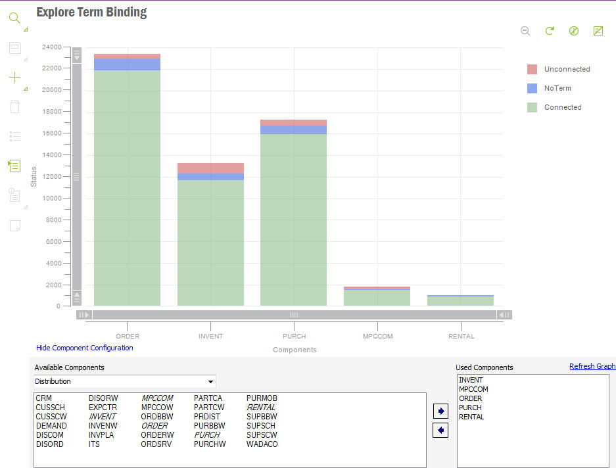Click the green circular refresh arrow icon
This screenshot has height=468, width=616.
pos(550,31)
